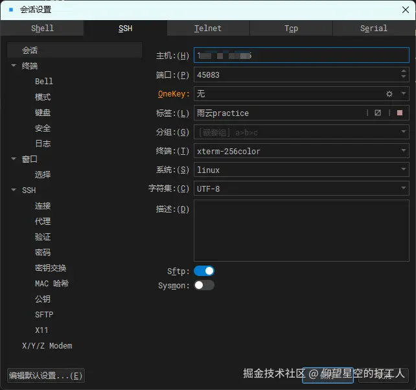Select 代理 under SSH
The height and width of the screenshot is (390, 416).
coord(43,222)
